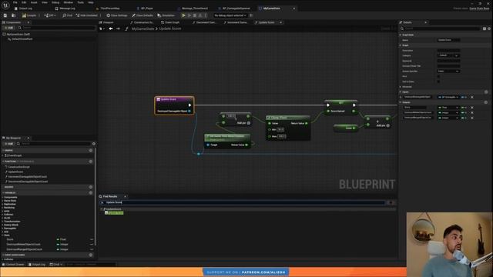Open the Construction Script tab
The height and width of the screenshot is (277, 493).
[x=142, y=22]
